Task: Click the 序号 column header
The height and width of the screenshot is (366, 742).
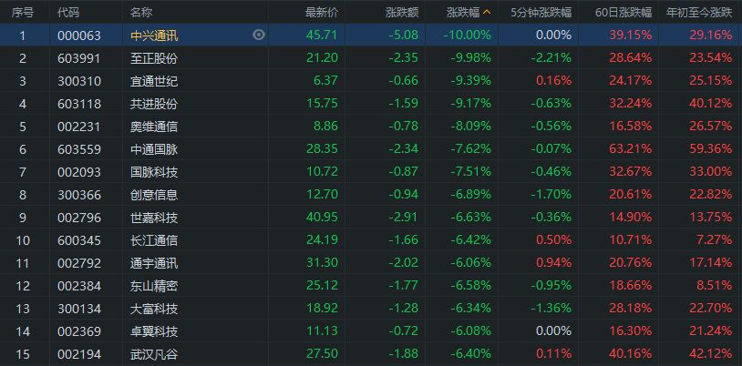Action: tap(23, 13)
